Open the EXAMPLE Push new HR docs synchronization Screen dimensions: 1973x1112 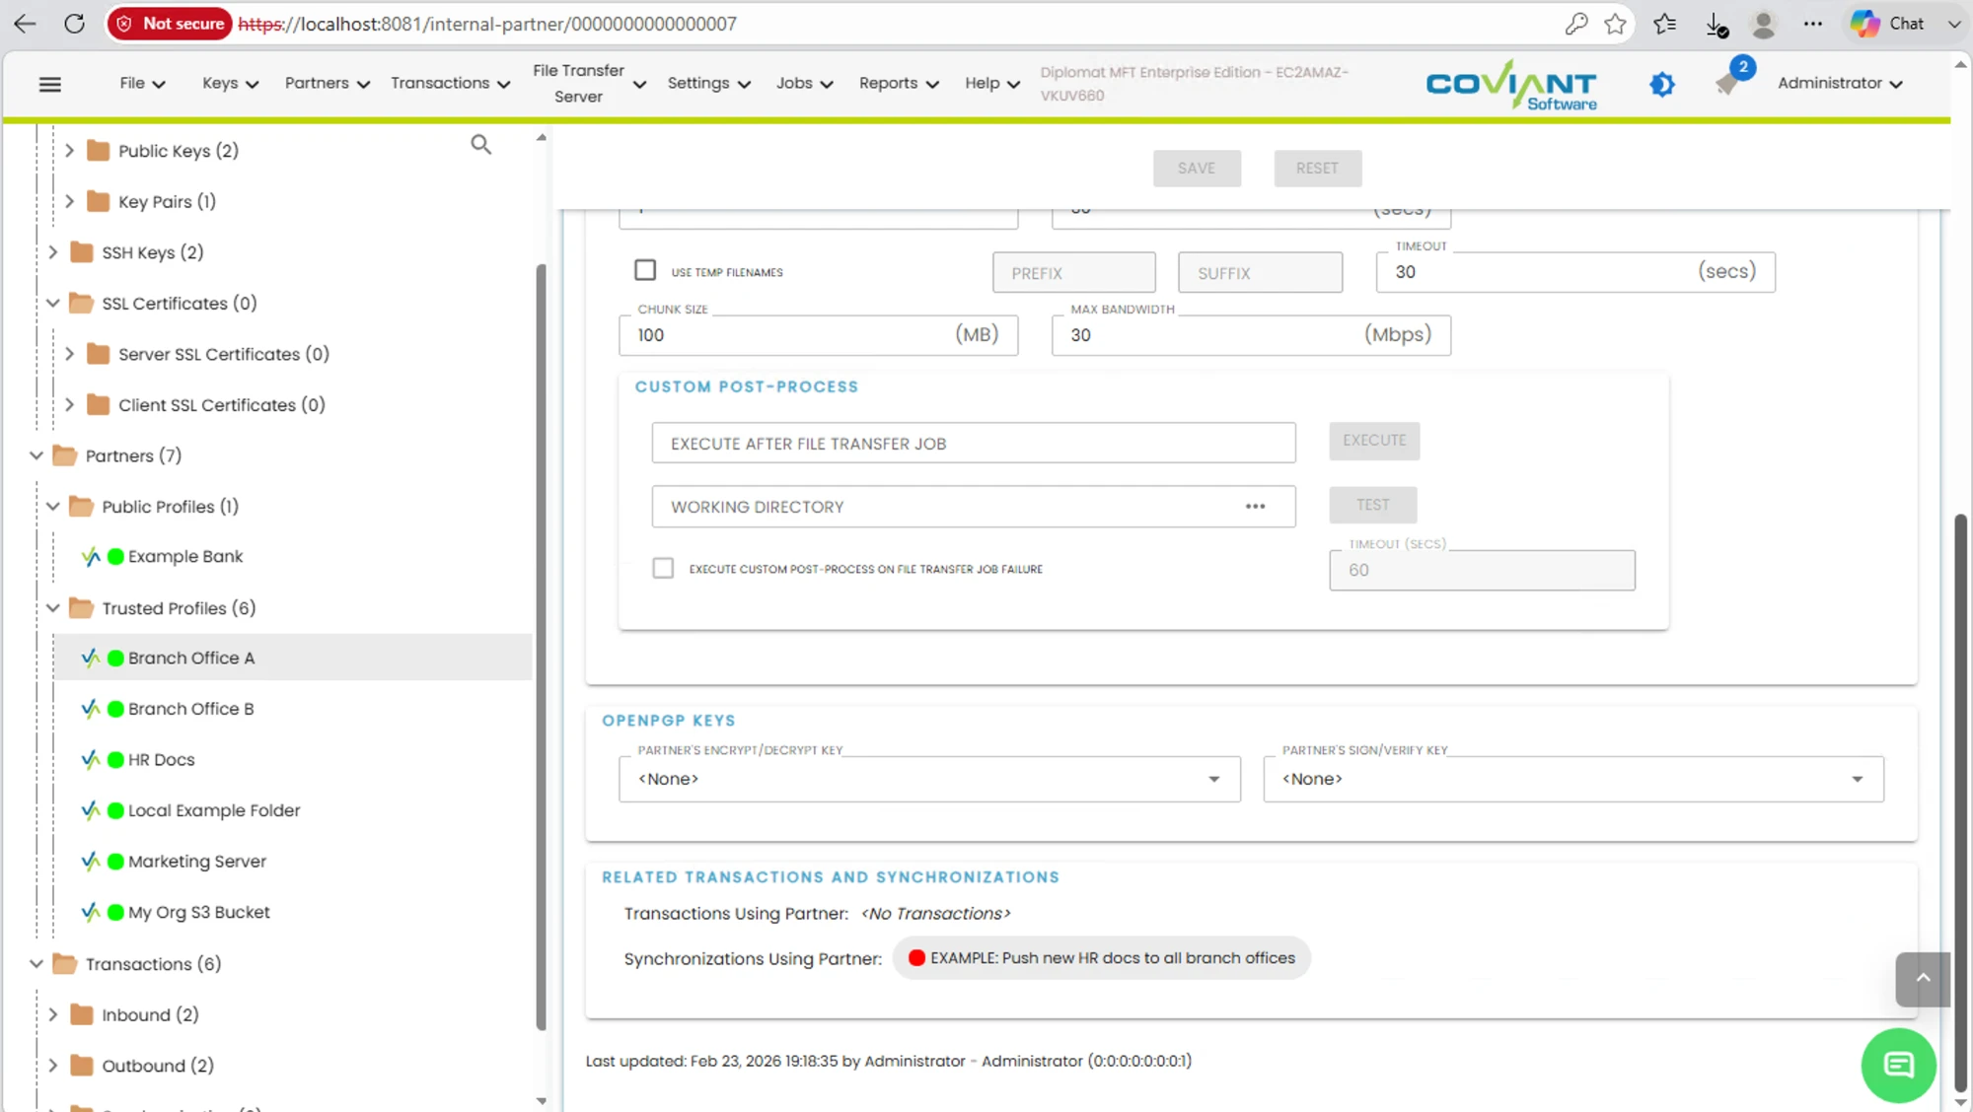click(1101, 958)
